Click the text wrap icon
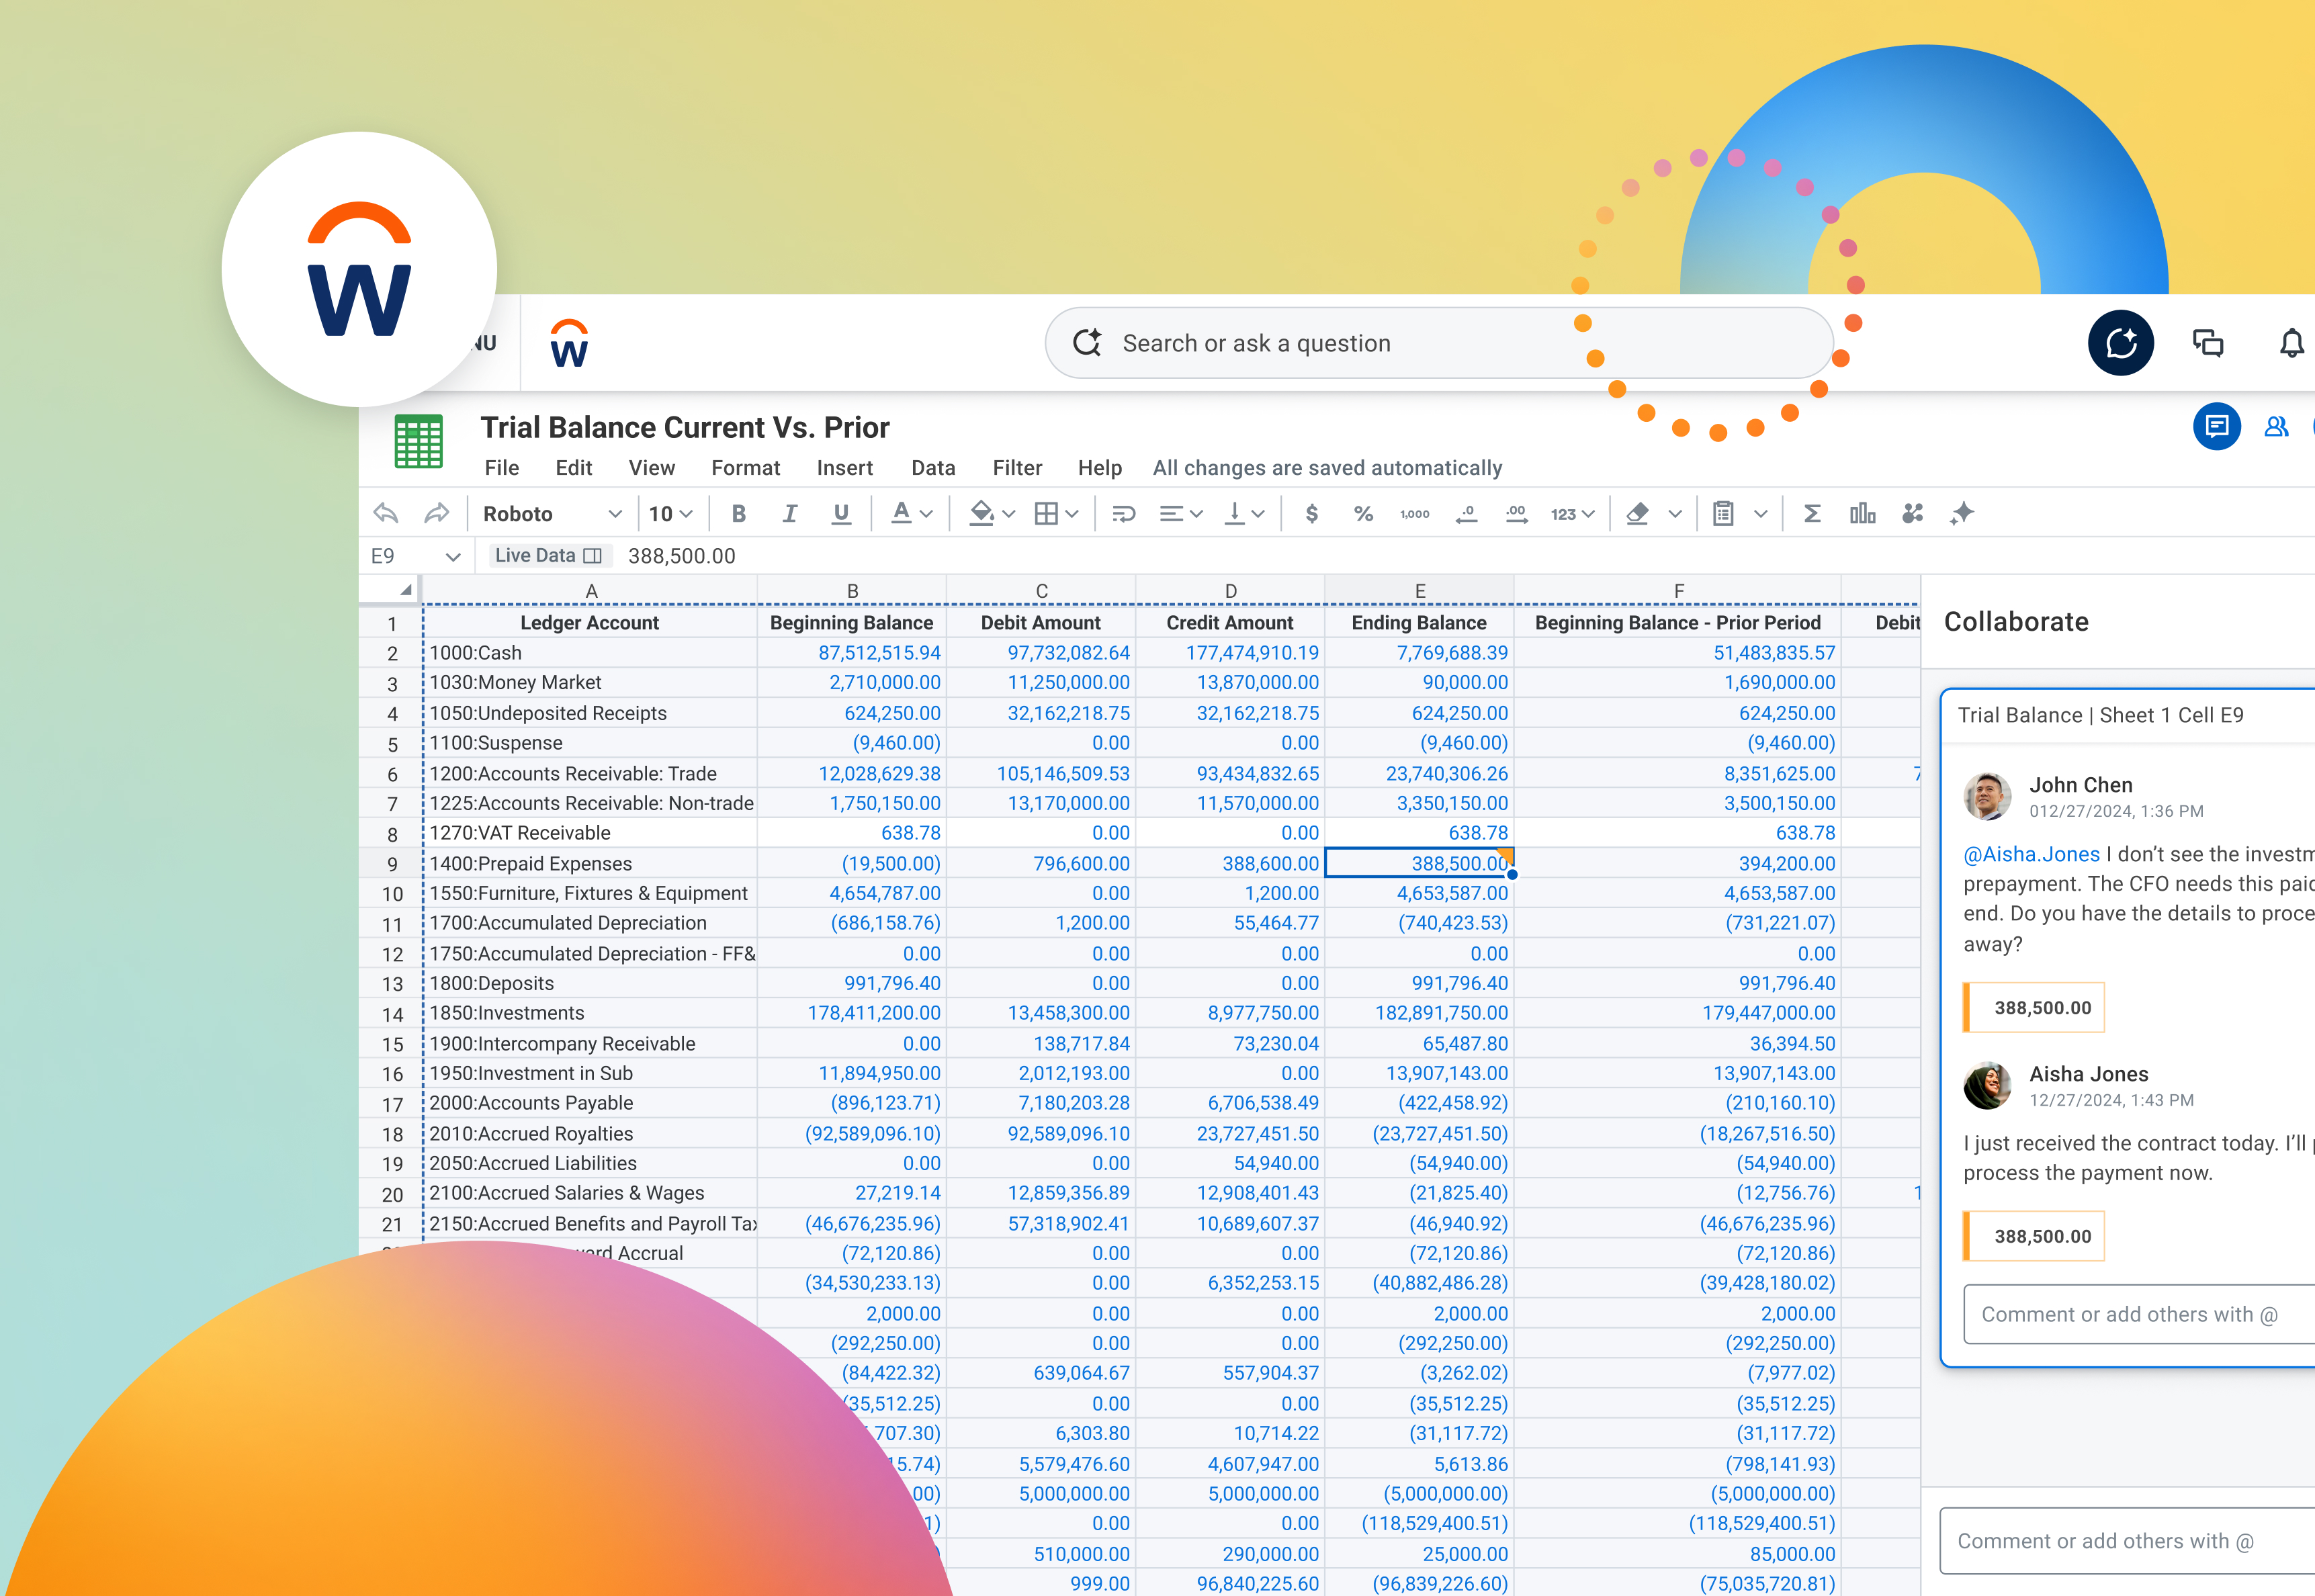Viewport: 2315px width, 1596px height. 1123,514
